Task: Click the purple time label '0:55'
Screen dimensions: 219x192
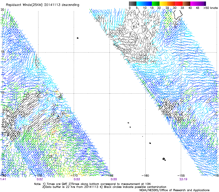Action: 114,179
